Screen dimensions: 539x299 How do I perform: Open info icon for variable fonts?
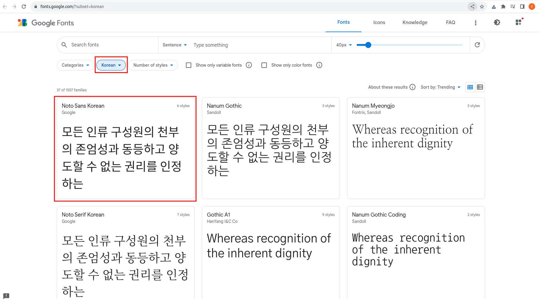pos(249,65)
